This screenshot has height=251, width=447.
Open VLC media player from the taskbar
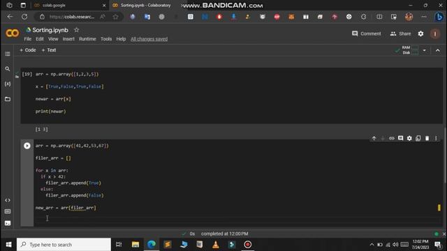[216, 245]
